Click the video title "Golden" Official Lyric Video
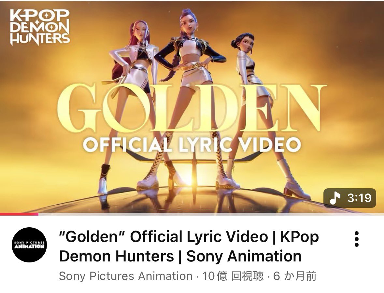Image resolution: width=384 pixels, height=293 pixels. coord(189,246)
